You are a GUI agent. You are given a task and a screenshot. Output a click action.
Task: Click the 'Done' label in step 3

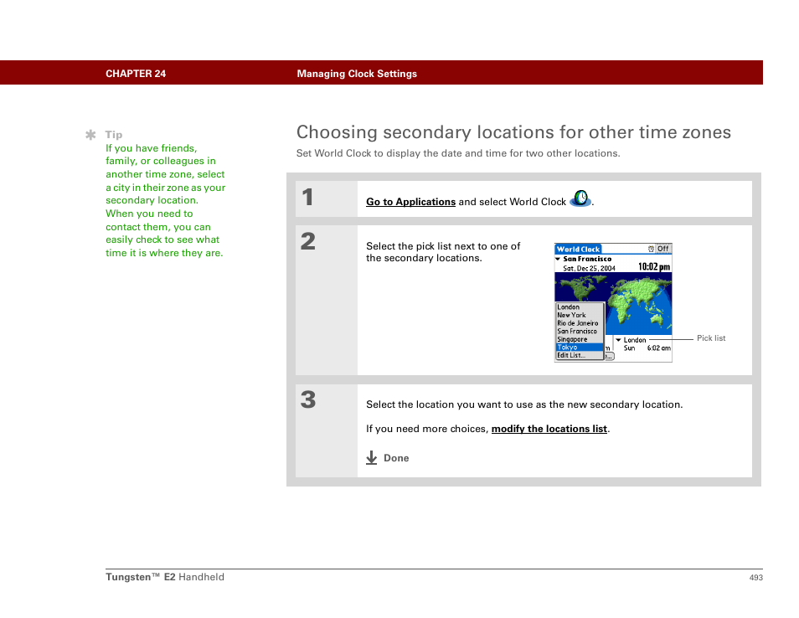tap(396, 458)
